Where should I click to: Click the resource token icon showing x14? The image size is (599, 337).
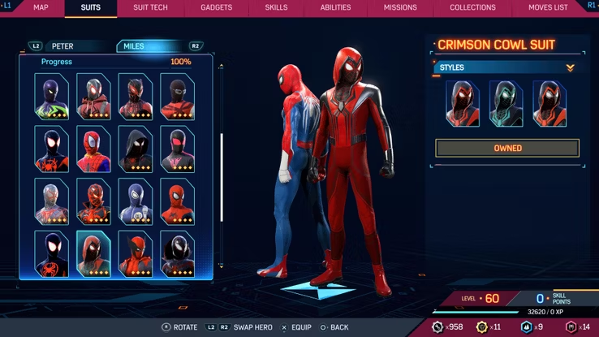pyautogui.click(x=571, y=326)
